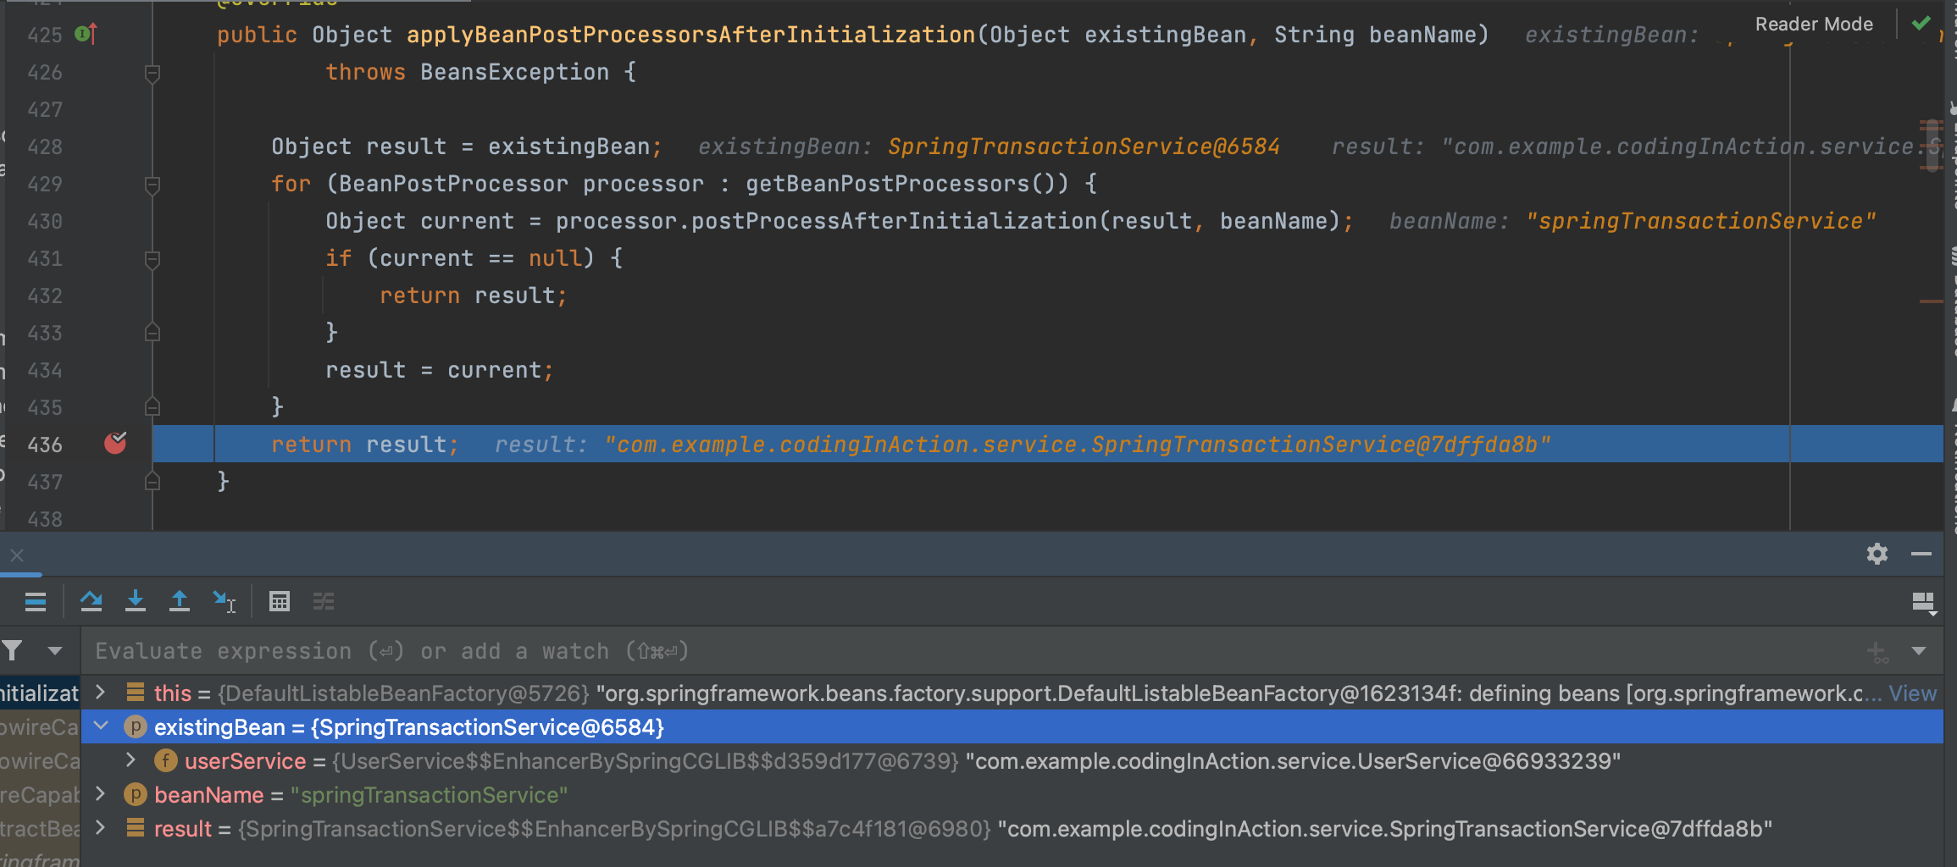The image size is (1957, 867).
Task: Expand the userService field node
Action: [x=131, y=760]
